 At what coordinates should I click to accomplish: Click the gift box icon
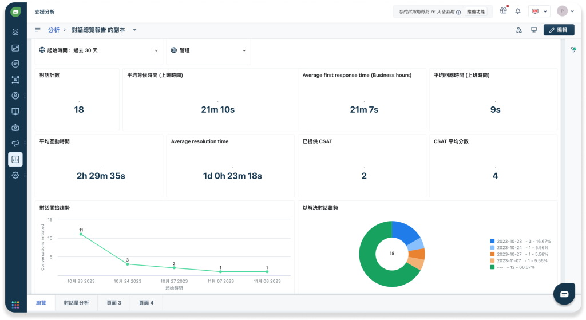(504, 11)
